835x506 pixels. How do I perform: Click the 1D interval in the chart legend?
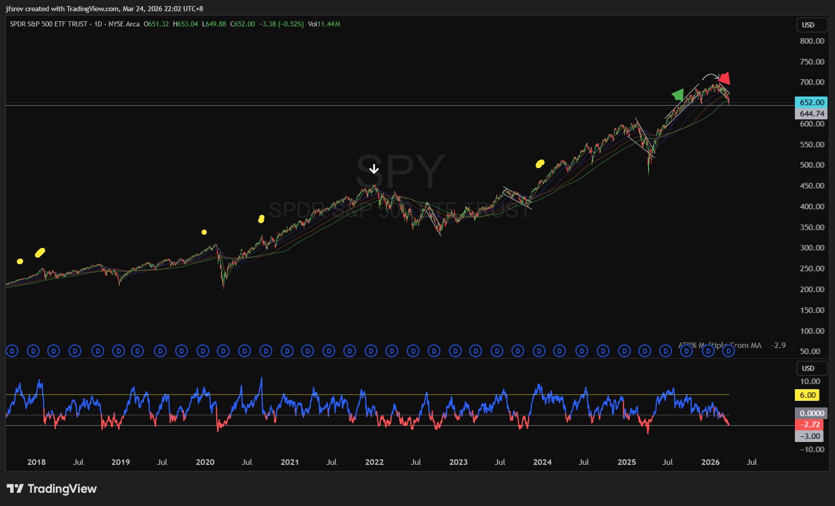coord(98,24)
